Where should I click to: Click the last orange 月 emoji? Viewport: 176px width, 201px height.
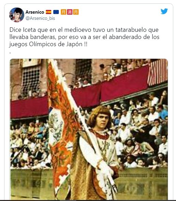[x=76, y=12]
